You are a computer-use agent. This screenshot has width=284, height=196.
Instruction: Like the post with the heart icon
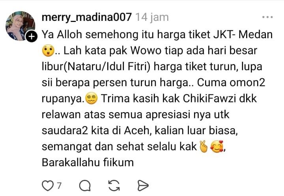point(48,186)
